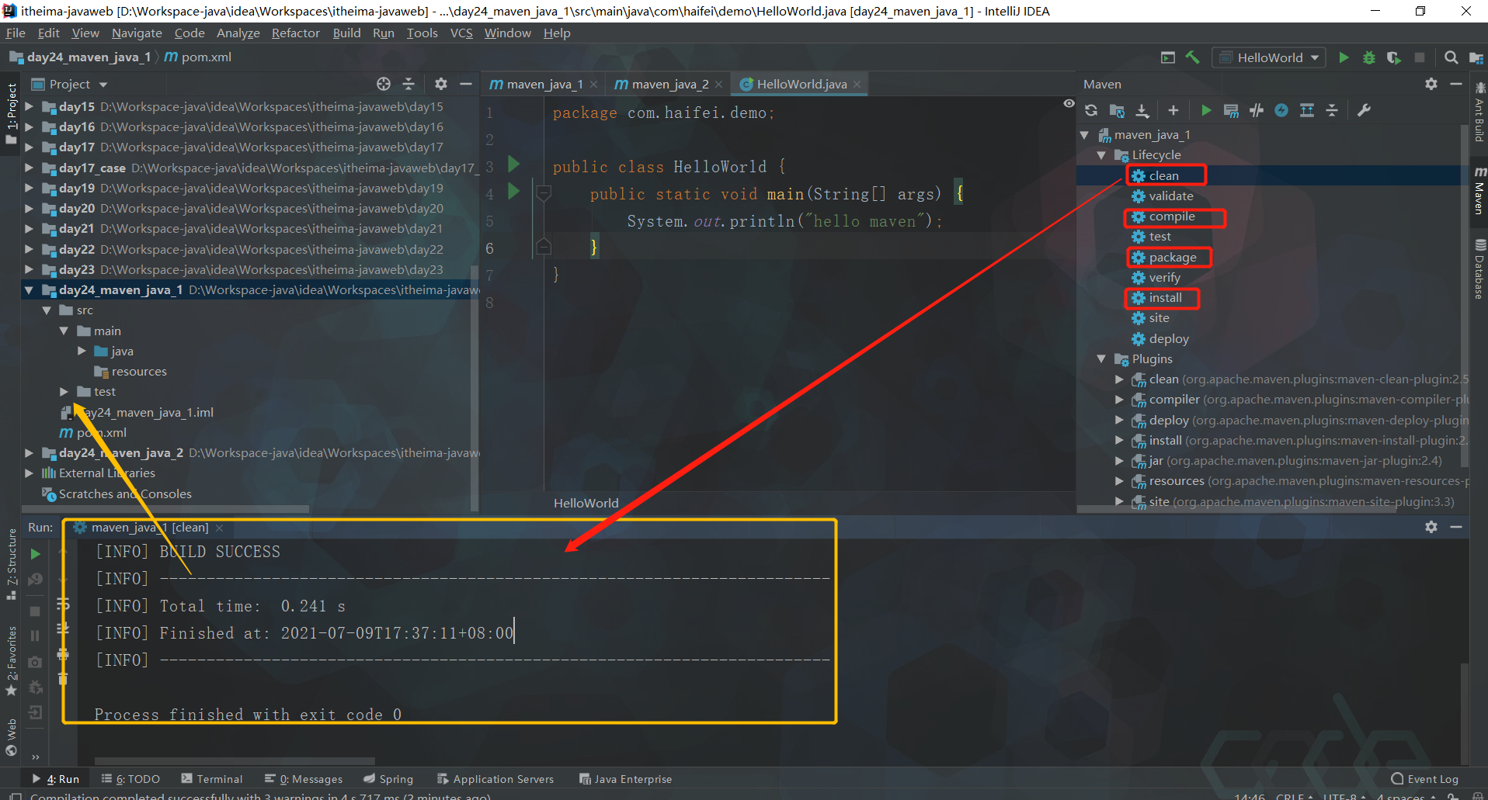Click the run gutter arrow beside main method
The image size is (1488, 800).
click(x=513, y=191)
